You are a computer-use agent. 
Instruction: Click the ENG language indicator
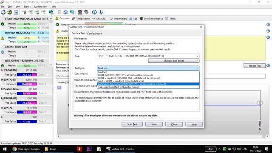245,149
